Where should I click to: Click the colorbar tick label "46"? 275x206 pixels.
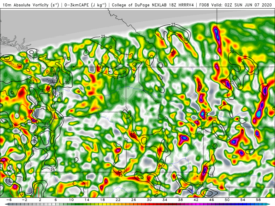point(211,200)
